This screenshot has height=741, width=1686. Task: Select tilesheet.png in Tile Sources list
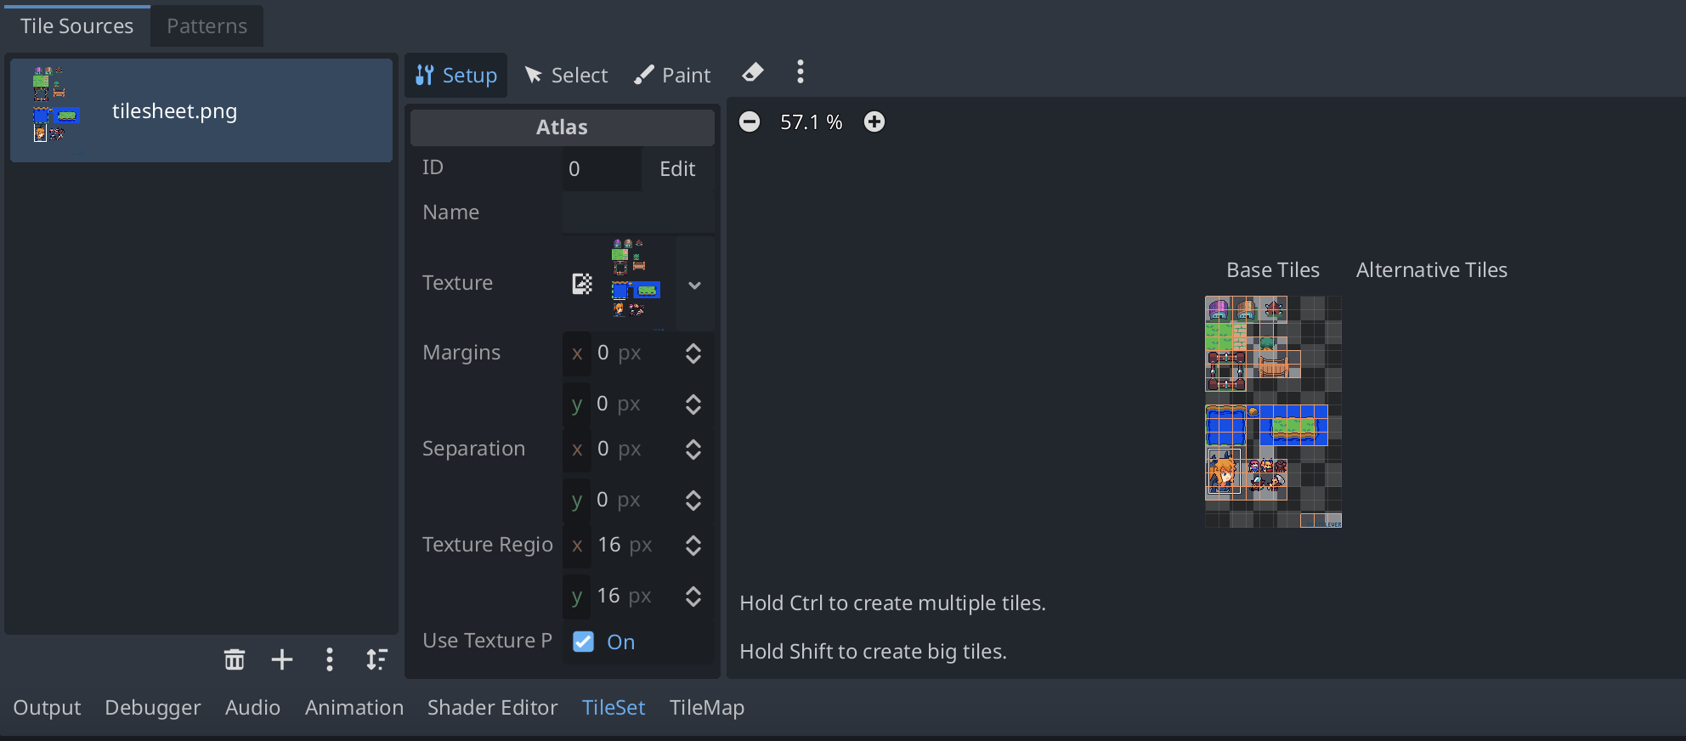pyautogui.click(x=201, y=110)
